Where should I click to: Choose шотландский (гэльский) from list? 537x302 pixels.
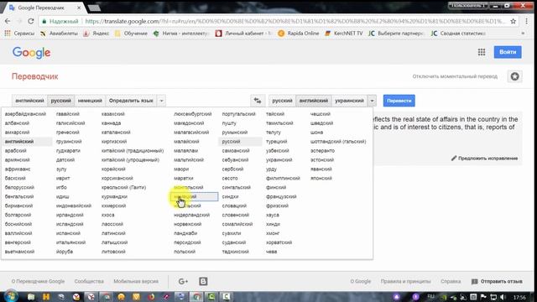pos(338,142)
